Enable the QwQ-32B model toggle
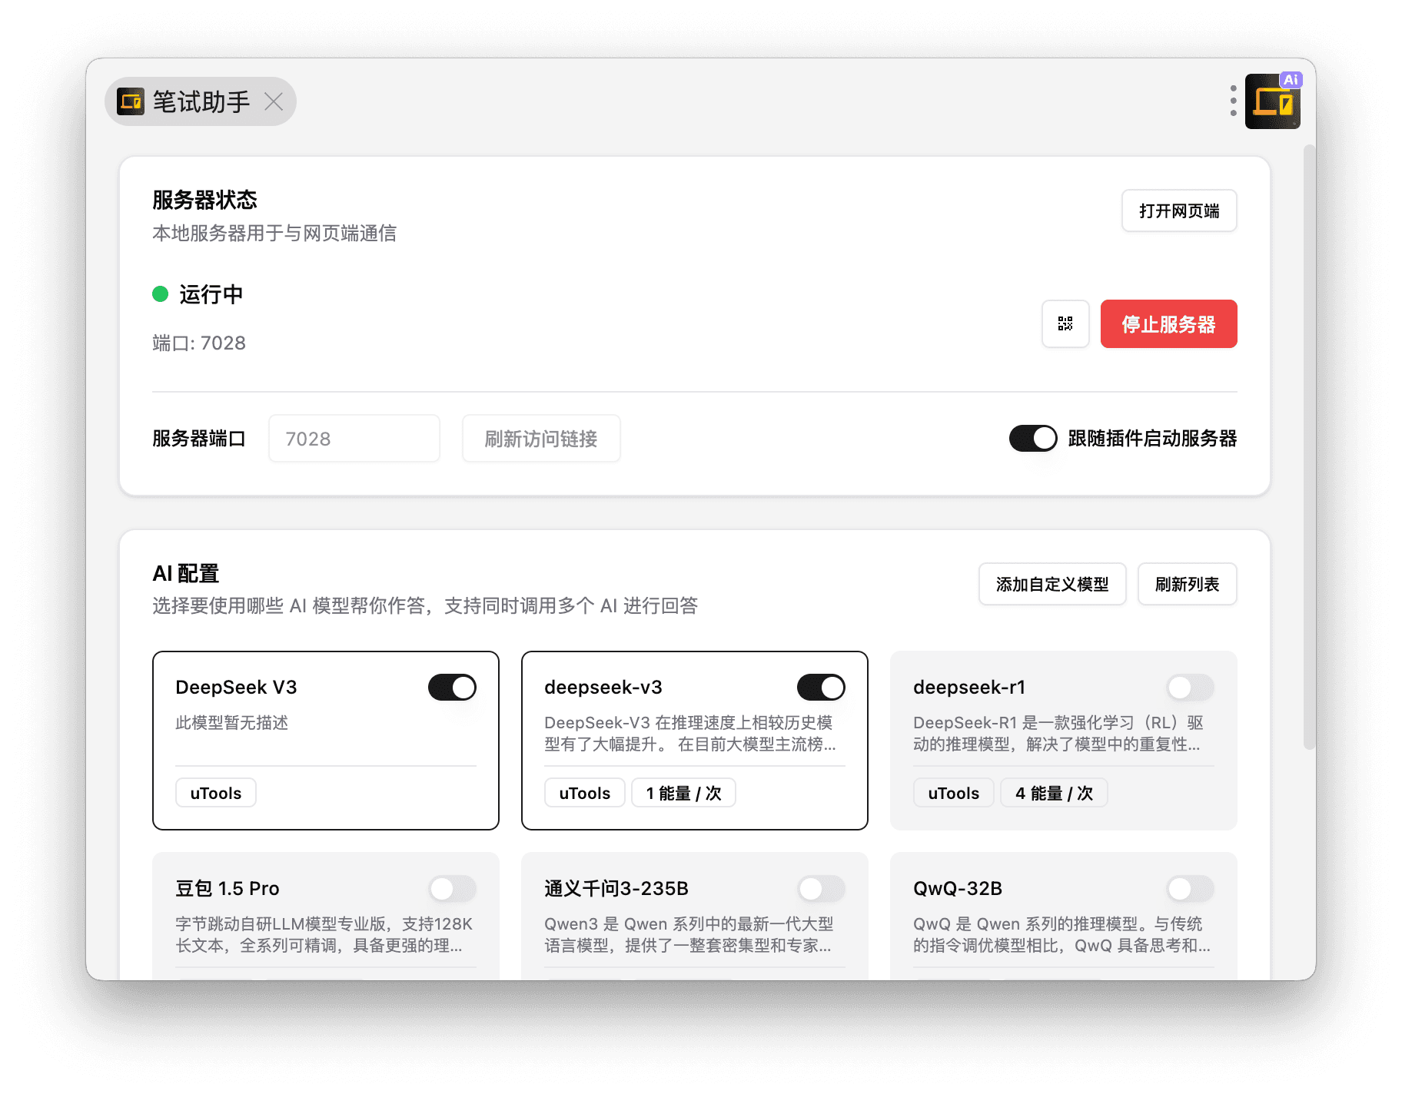The height and width of the screenshot is (1094, 1402). point(1190,888)
